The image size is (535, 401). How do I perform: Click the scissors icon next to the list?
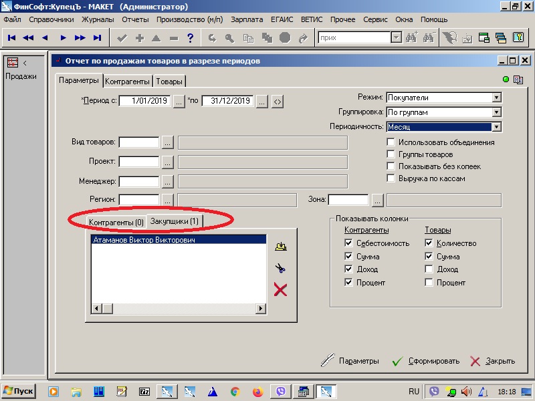[281, 269]
